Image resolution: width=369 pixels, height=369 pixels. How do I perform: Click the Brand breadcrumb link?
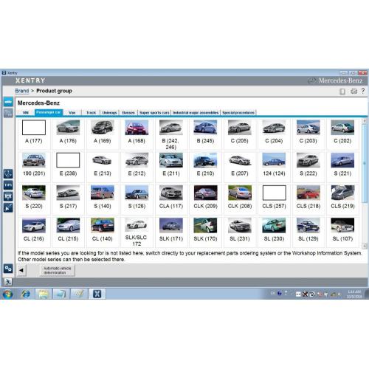(x=22, y=91)
